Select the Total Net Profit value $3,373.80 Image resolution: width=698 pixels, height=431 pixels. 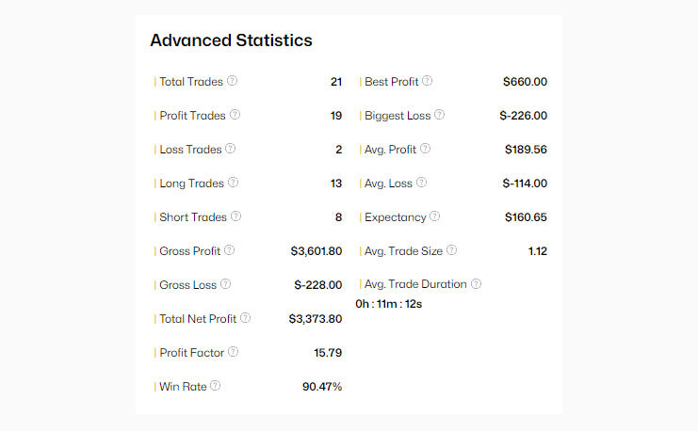pyautogui.click(x=316, y=319)
